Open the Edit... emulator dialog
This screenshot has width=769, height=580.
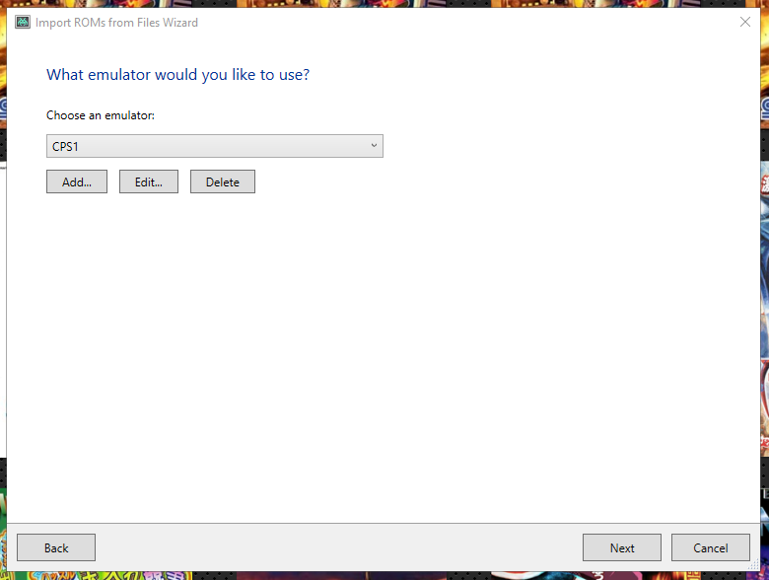[x=149, y=182]
